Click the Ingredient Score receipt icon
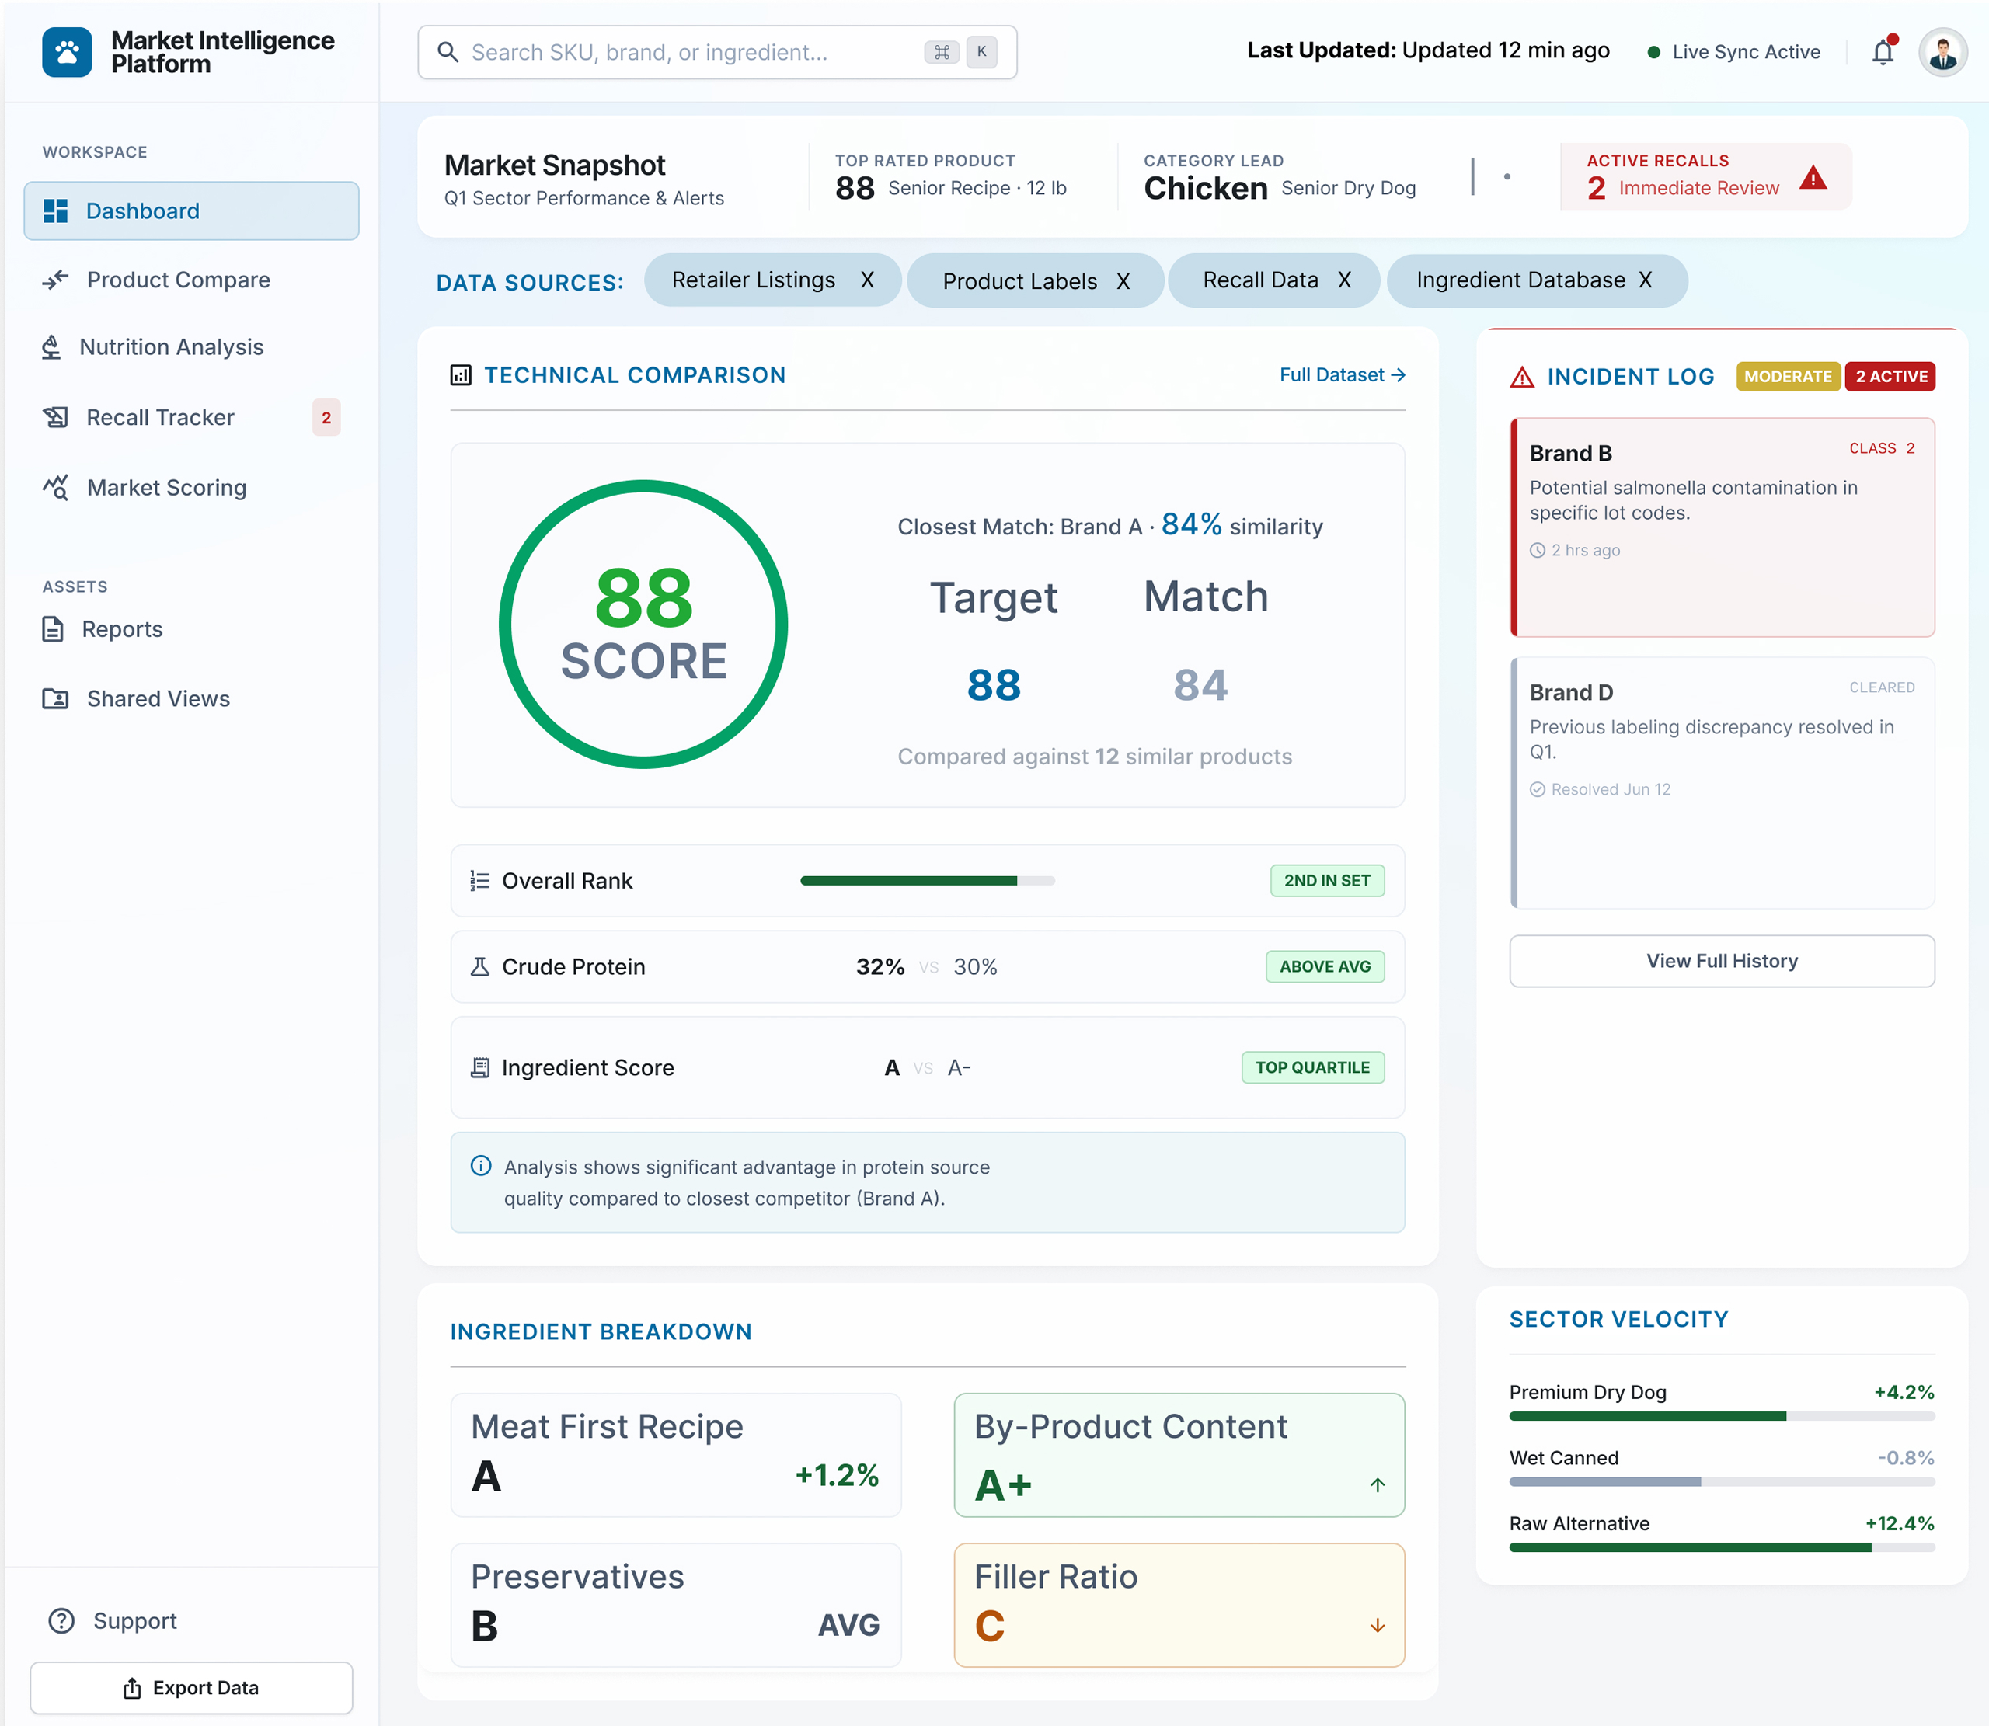 pos(479,1067)
